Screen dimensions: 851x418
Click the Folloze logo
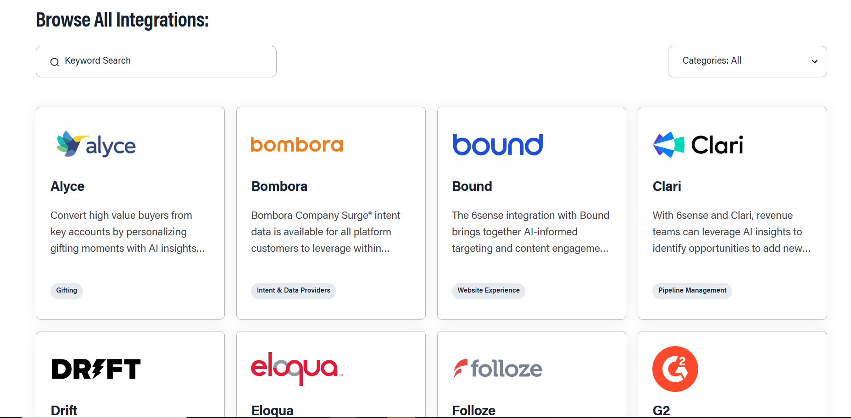(498, 369)
